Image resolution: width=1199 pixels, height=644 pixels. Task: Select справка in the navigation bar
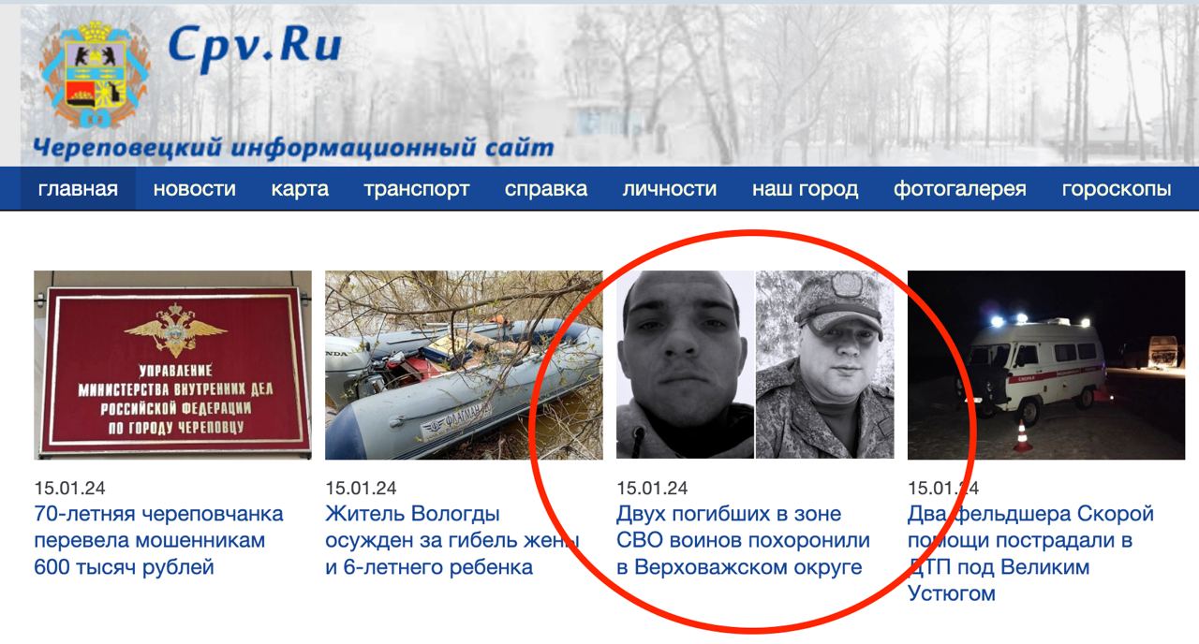pyautogui.click(x=546, y=189)
